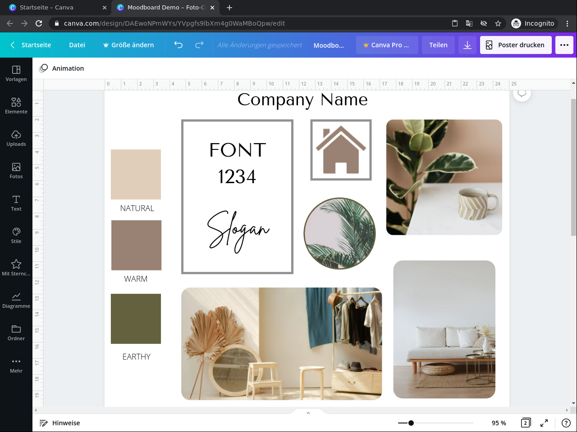Select the Company Name heading

(x=302, y=99)
